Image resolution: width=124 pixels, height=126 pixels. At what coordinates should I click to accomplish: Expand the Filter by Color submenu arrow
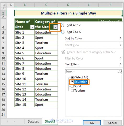click(x=121, y=58)
